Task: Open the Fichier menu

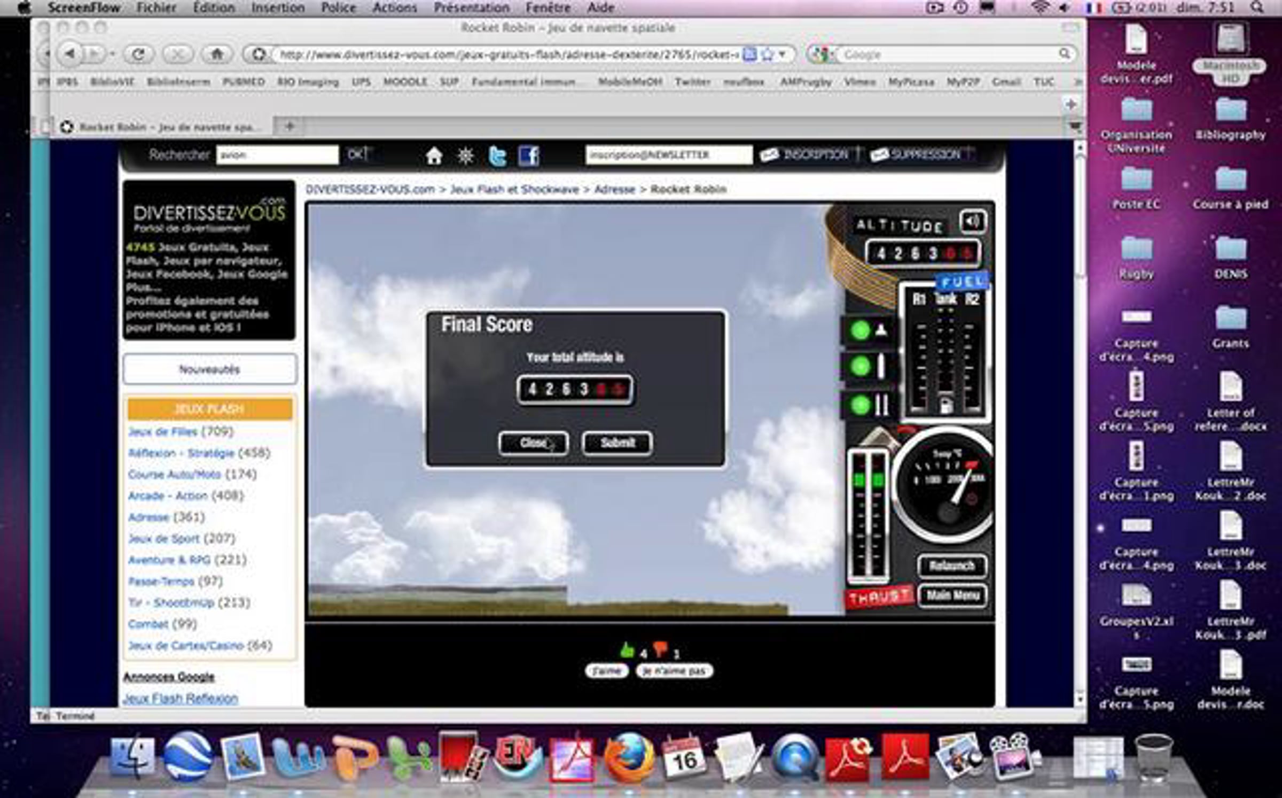Action: pyautogui.click(x=157, y=7)
